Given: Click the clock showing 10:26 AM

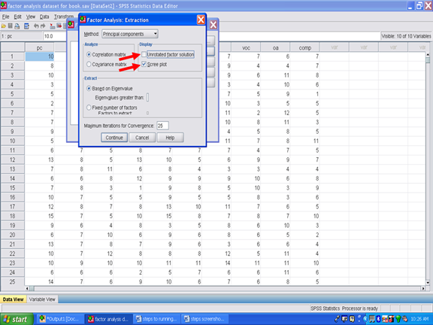Looking at the screenshot, I should coord(419,319).
